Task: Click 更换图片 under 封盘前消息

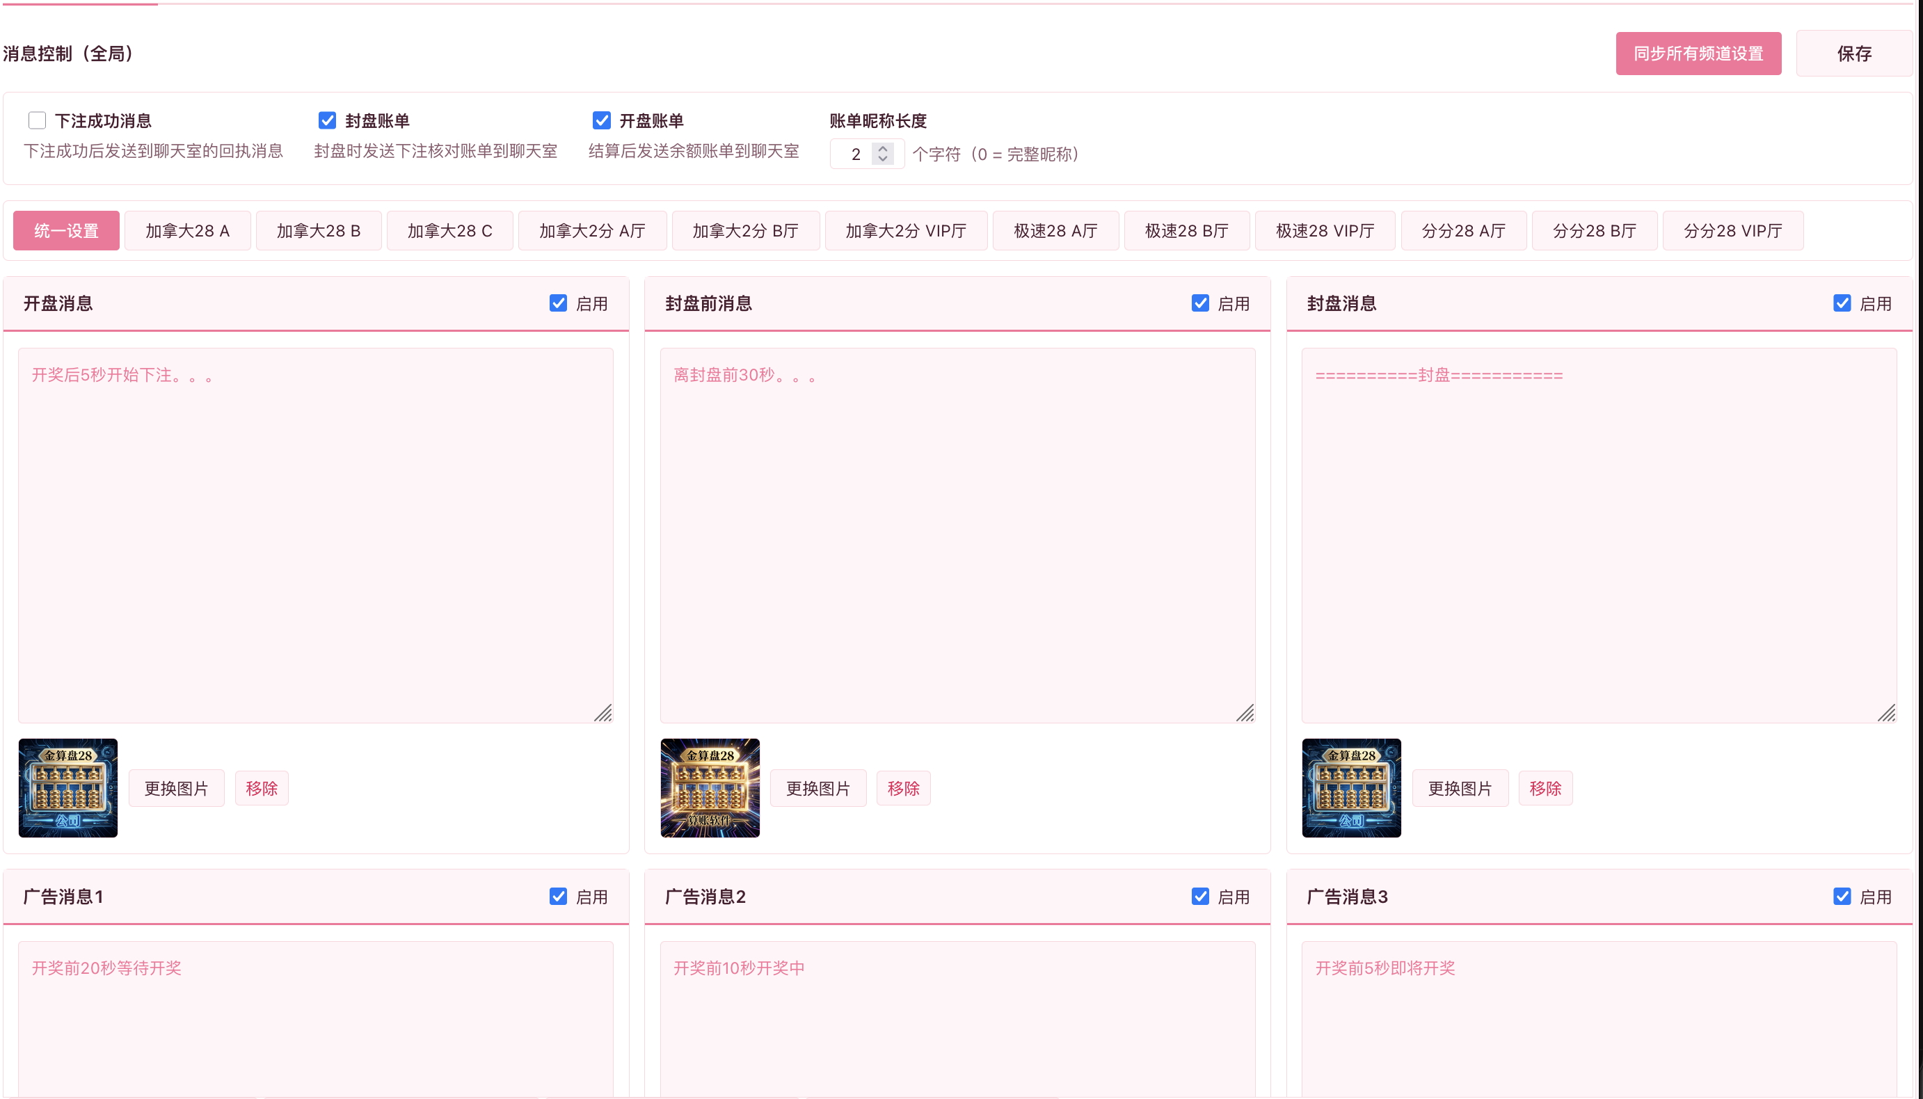Action: pos(818,789)
